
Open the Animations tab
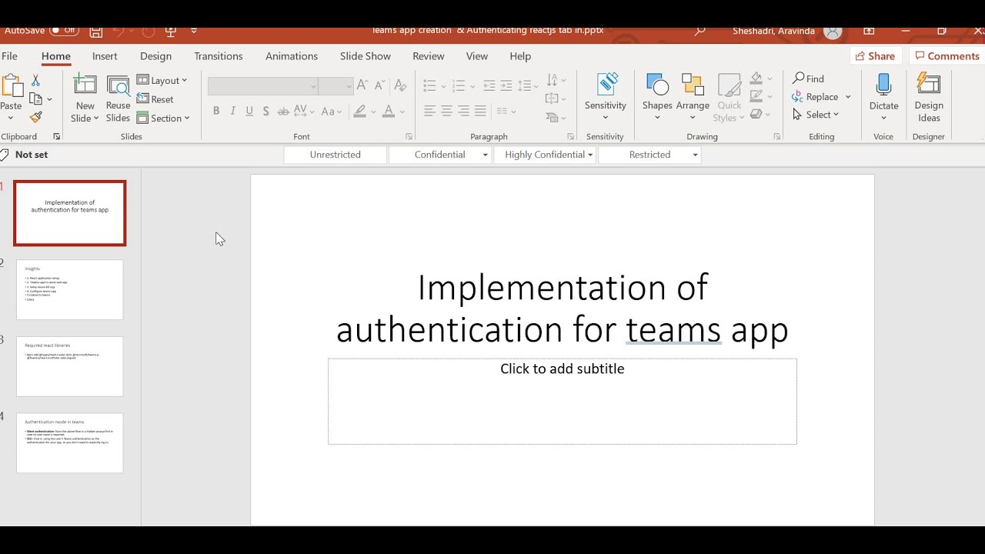(292, 56)
